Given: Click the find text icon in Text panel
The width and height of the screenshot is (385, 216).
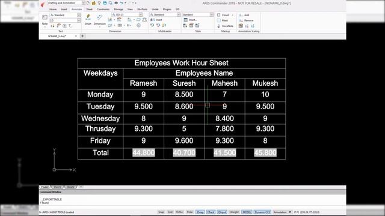Looking at the screenshot, I should pyautogui.click(x=64, y=26).
